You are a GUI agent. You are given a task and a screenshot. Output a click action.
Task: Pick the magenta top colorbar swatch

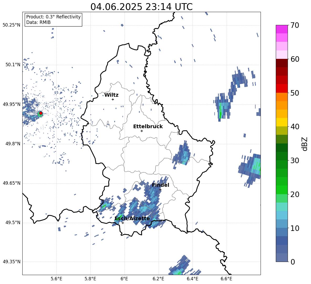coord(282,29)
